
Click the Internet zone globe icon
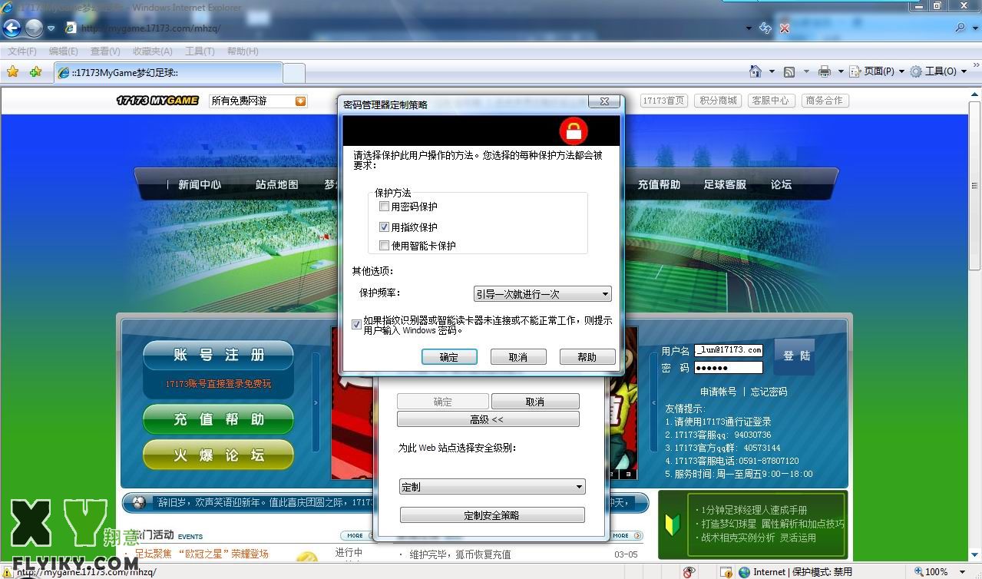click(x=744, y=571)
